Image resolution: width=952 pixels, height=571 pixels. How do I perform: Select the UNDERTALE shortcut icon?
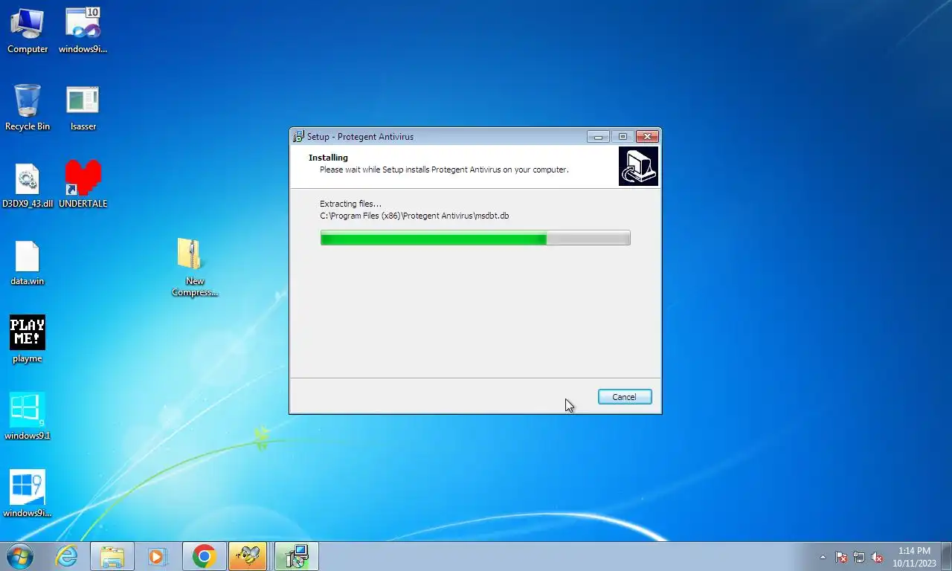83,184
